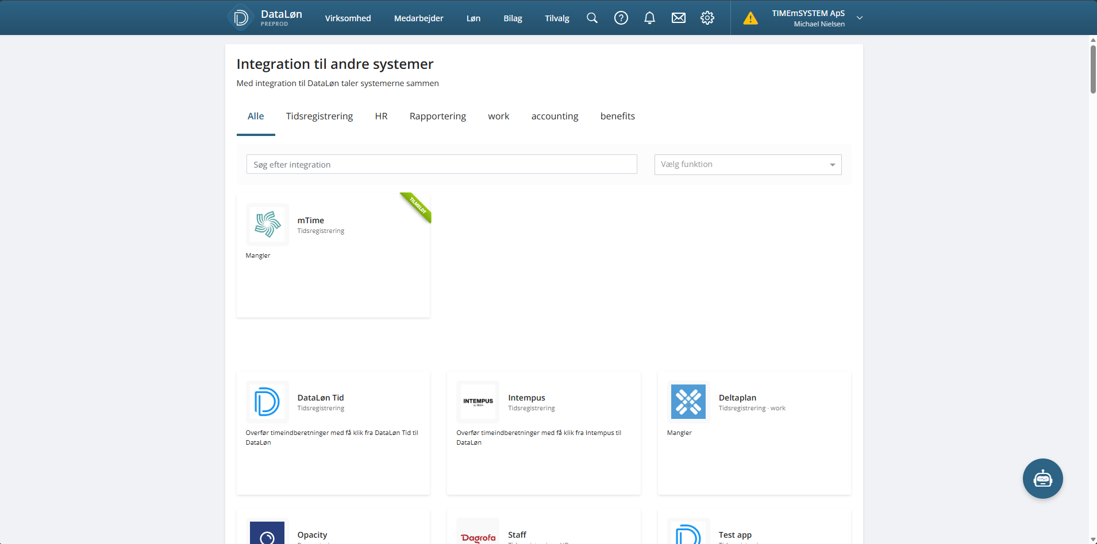Image resolution: width=1097 pixels, height=544 pixels.
Task: Open the Virksomhed menu
Action: (x=348, y=18)
